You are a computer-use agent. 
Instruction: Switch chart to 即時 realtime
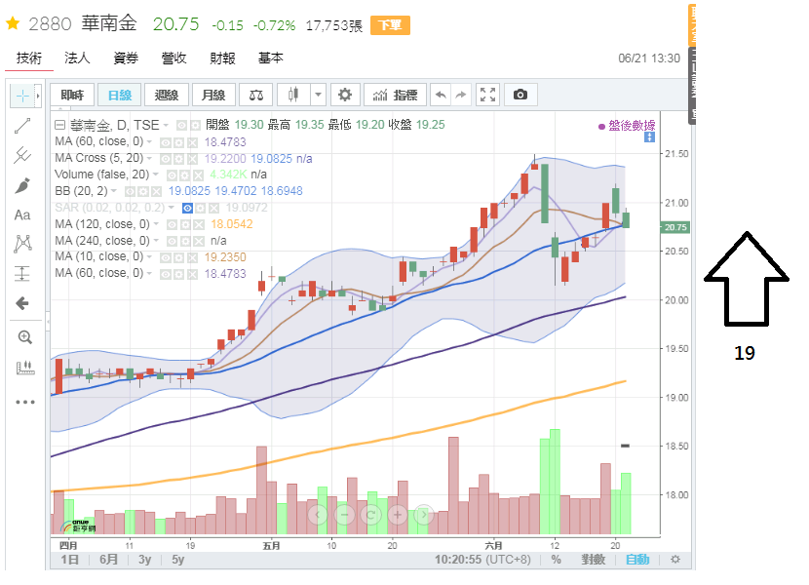72,95
